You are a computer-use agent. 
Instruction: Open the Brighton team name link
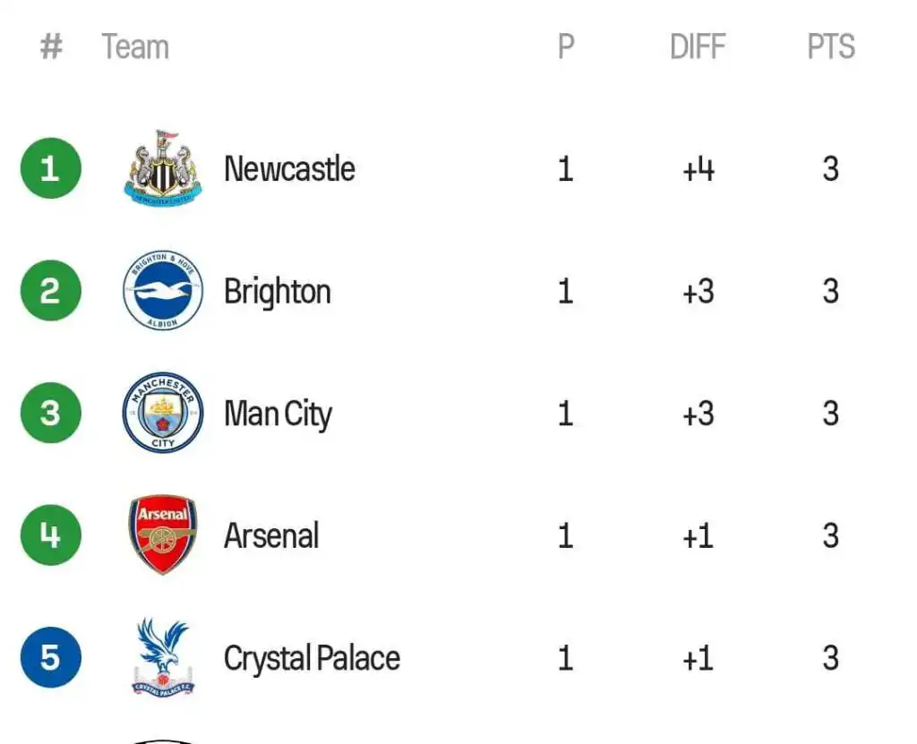(278, 292)
